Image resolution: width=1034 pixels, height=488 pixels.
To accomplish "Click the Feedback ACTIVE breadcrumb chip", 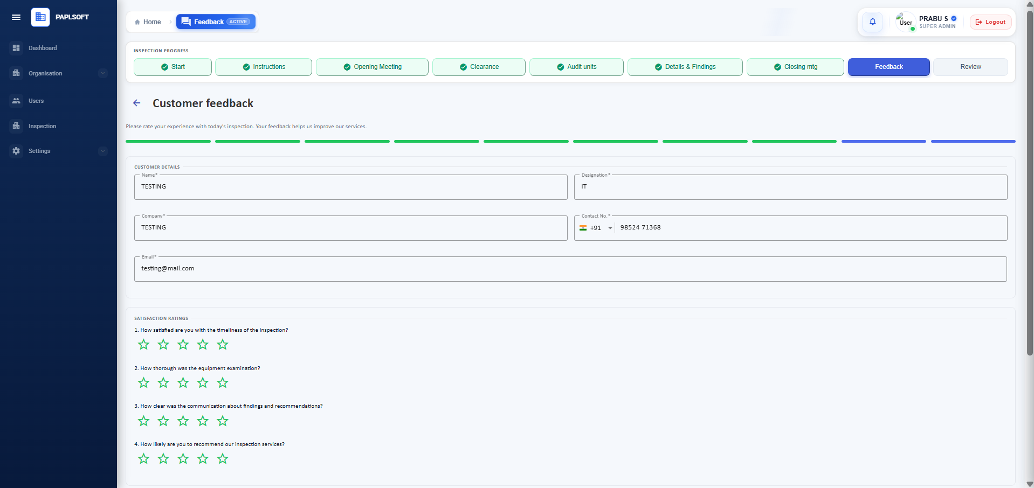I will [216, 22].
